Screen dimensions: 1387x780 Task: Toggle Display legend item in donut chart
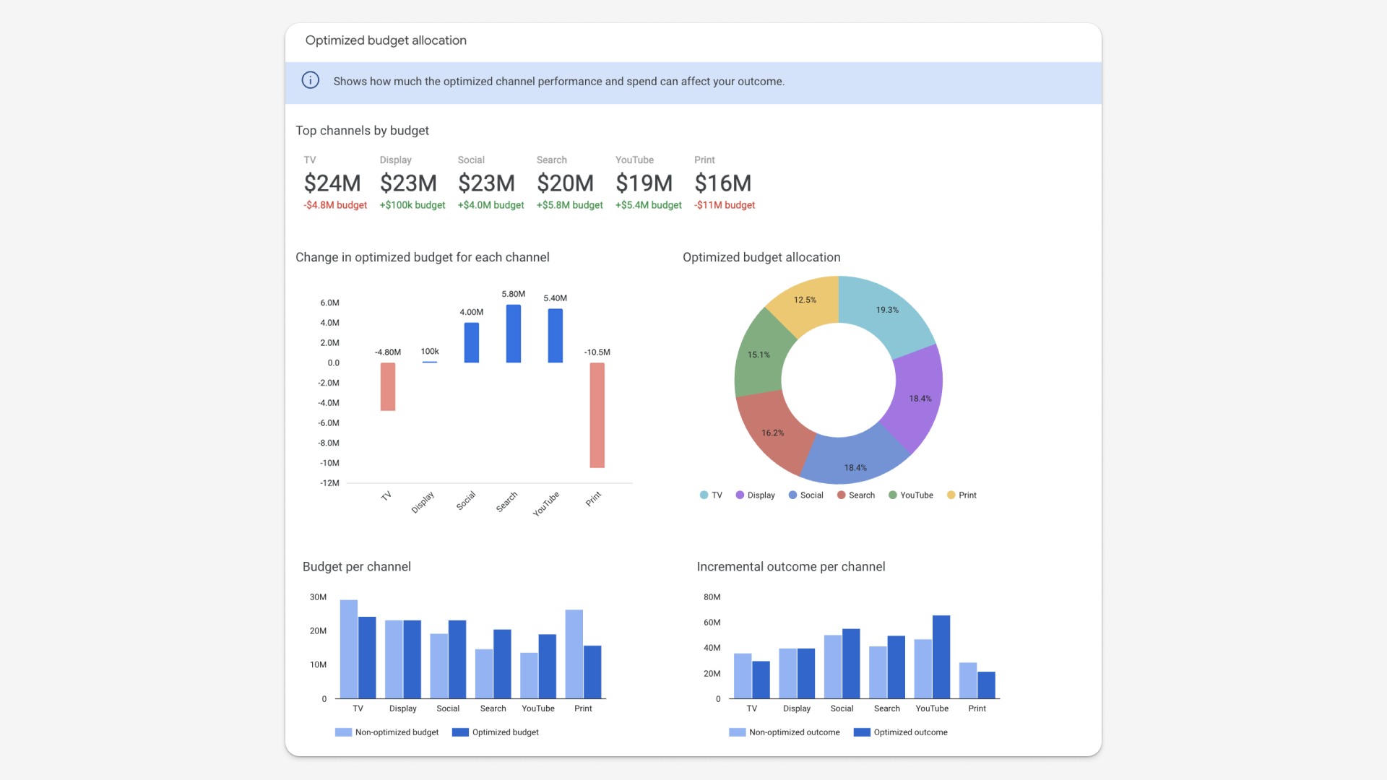point(755,495)
